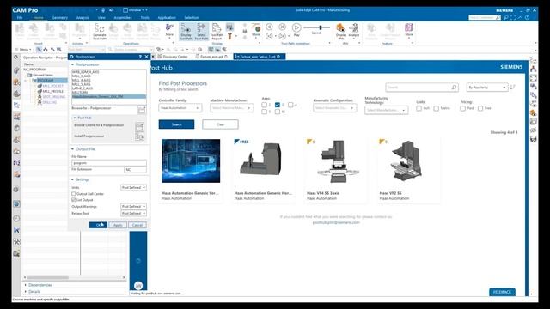The height and width of the screenshot is (309, 550).
Task: Click the Clear filters button
Action: coord(220,124)
